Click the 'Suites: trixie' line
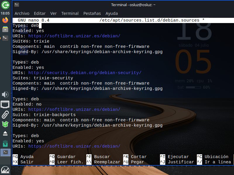234x175 pixels. (31, 41)
